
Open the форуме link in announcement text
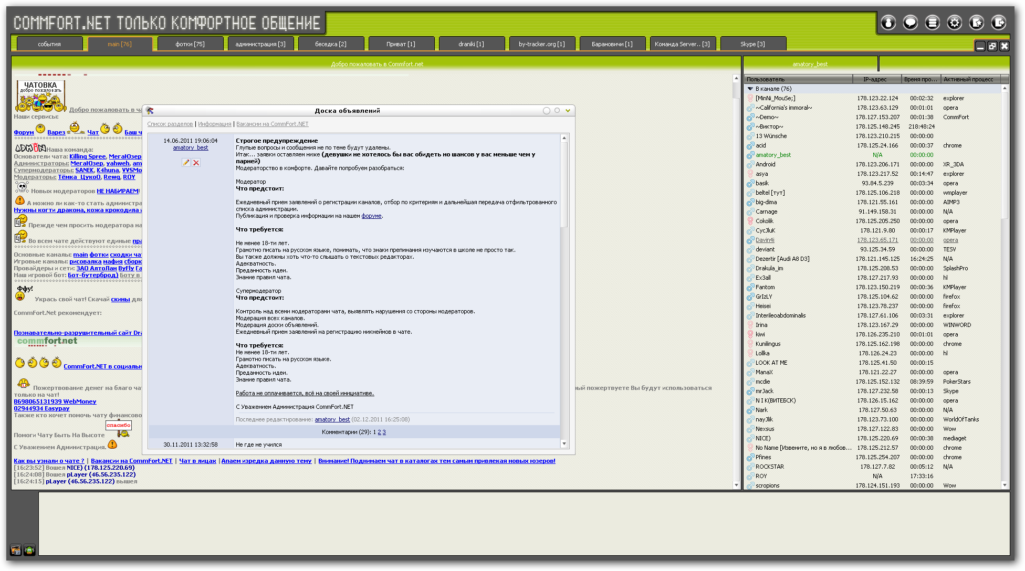pos(371,216)
